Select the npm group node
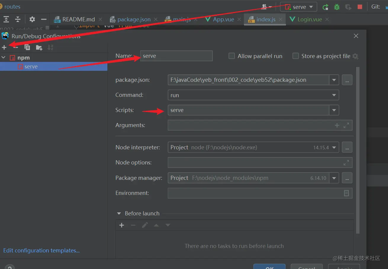This screenshot has height=269, width=388. [x=54, y=57]
